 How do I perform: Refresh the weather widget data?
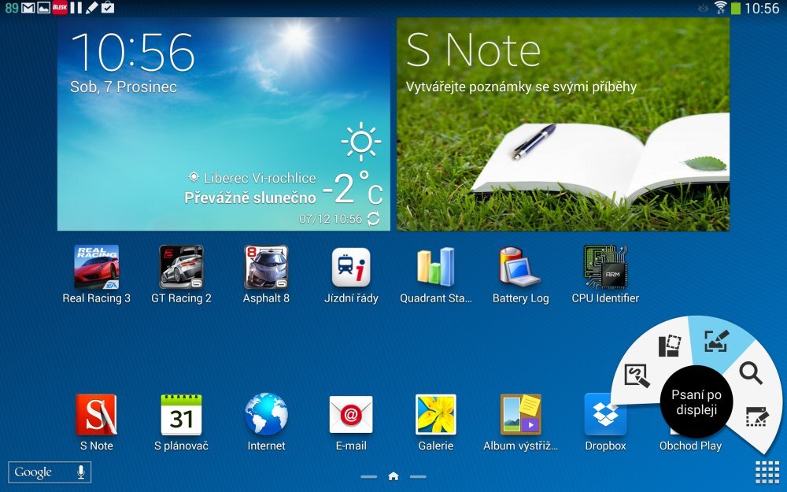pos(373,219)
